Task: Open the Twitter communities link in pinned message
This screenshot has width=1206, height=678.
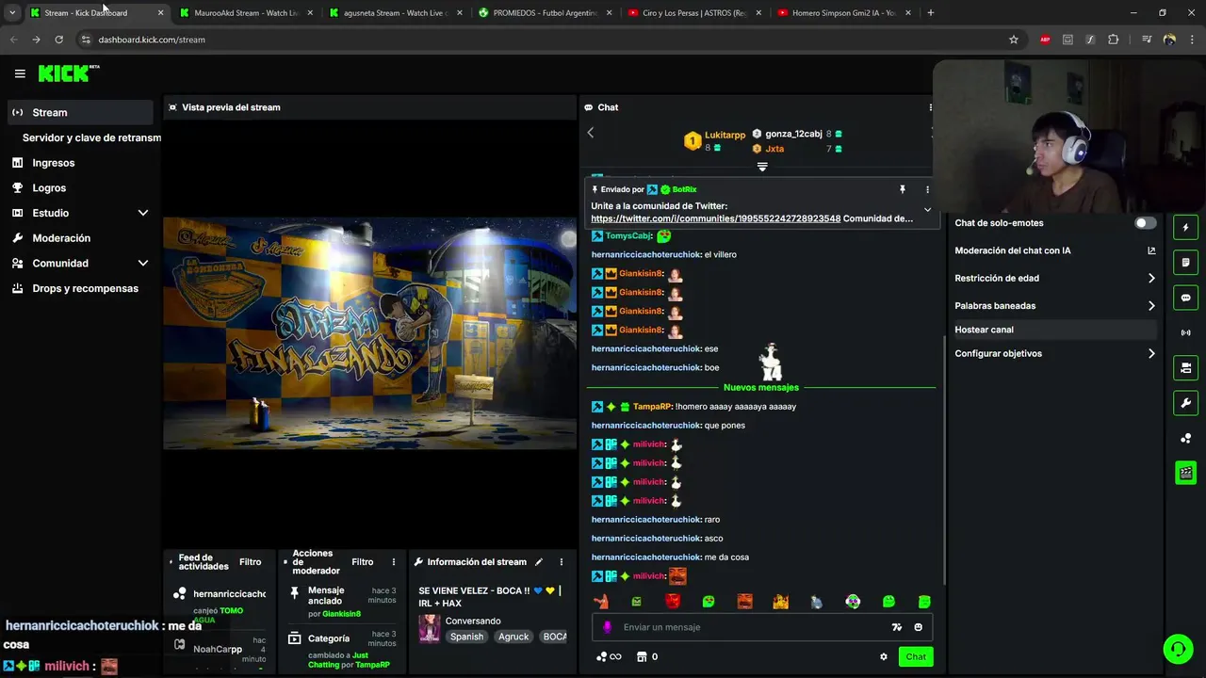Action: 716,218
